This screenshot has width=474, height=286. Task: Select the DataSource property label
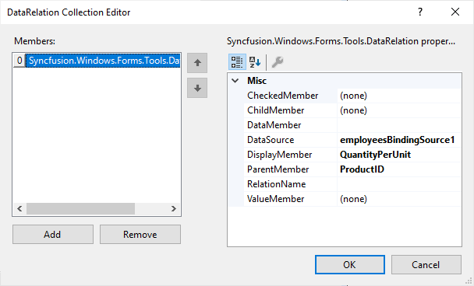pyautogui.click(x=271, y=140)
